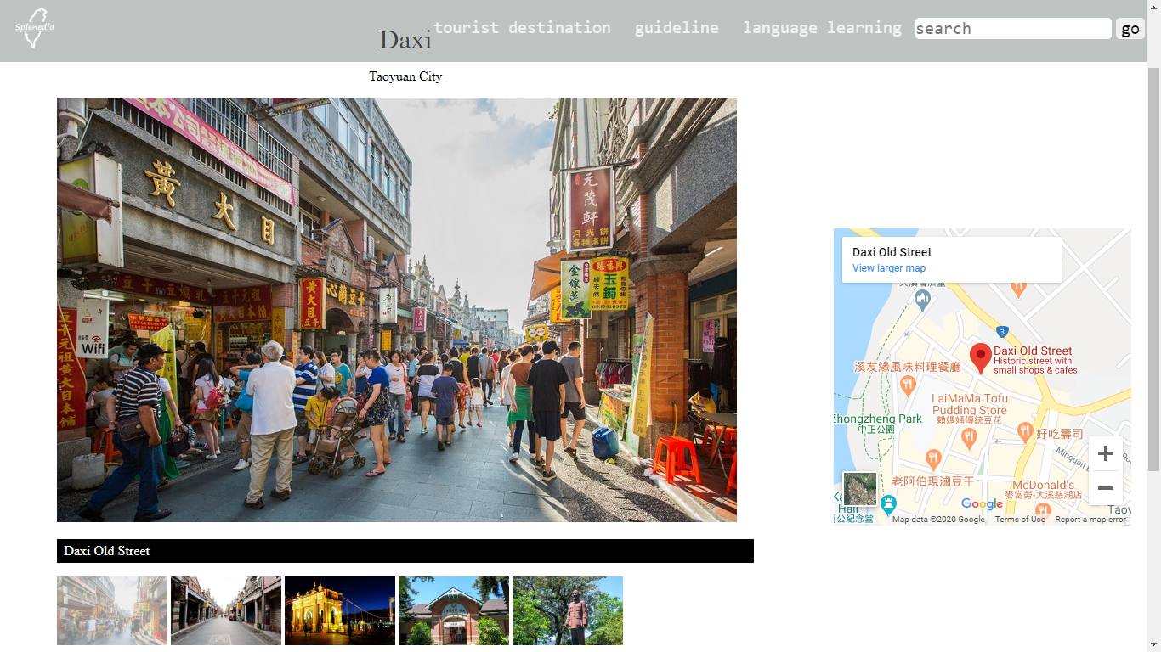The image size is (1161, 652).
Task: Click the Splendid Taiwan logo
Action: [35, 28]
